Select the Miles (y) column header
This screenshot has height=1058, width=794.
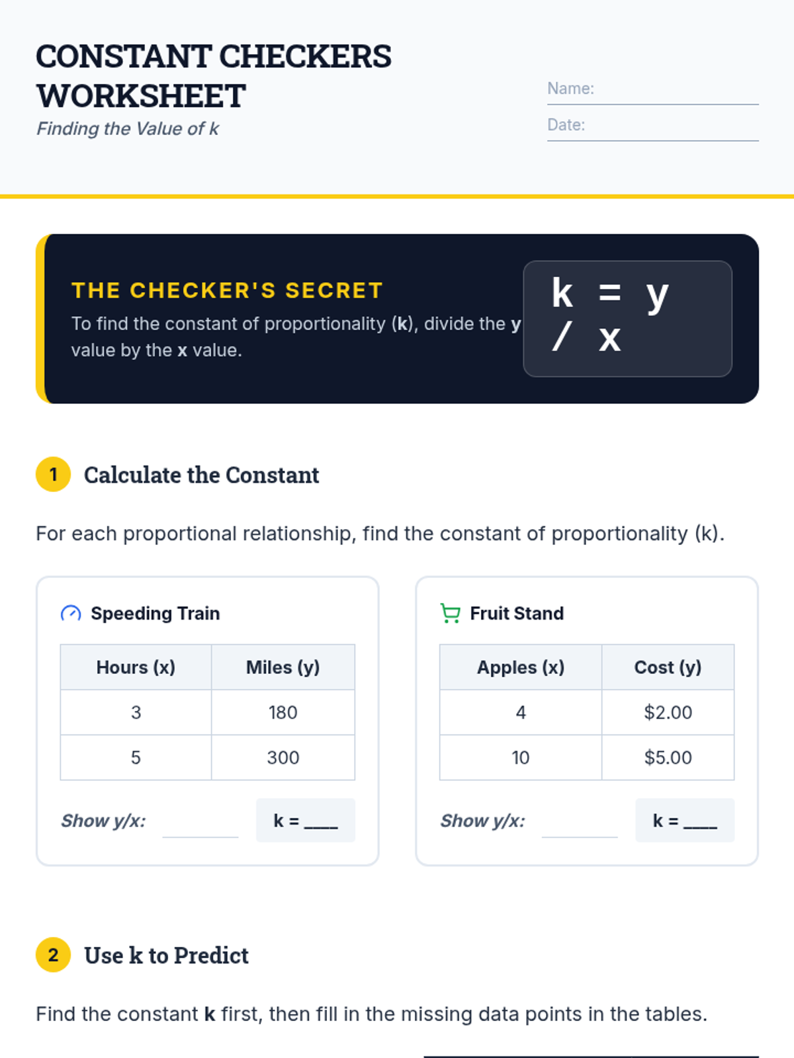[x=283, y=667]
